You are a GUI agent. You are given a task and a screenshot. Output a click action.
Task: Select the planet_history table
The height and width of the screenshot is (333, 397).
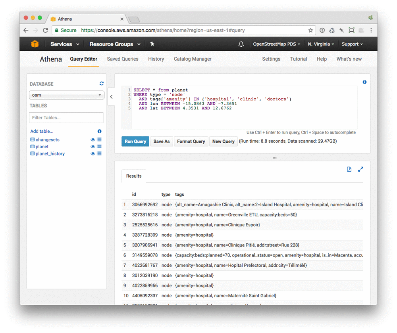click(x=50, y=153)
